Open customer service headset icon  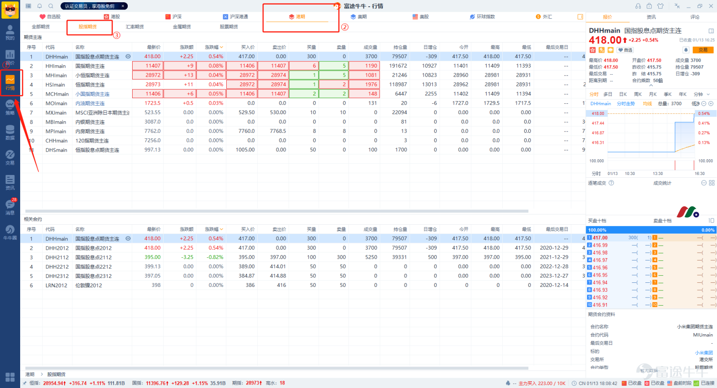pos(638,6)
